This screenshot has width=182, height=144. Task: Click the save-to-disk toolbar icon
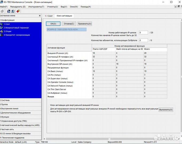point(9,11)
